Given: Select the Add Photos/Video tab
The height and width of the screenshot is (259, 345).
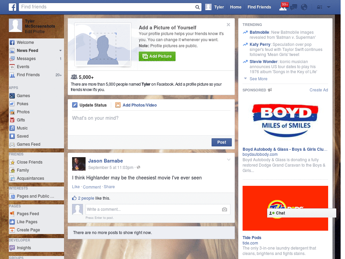Looking at the screenshot, I should [x=136, y=105].
